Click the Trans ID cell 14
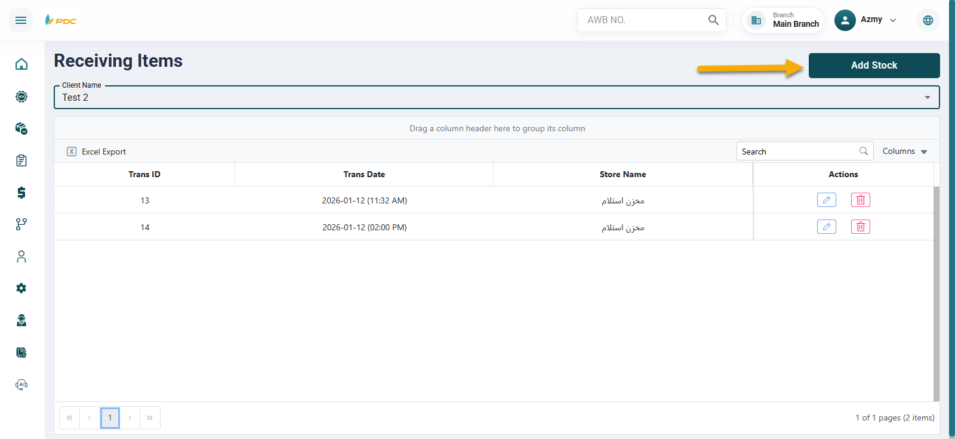The image size is (955, 439). point(144,227)
